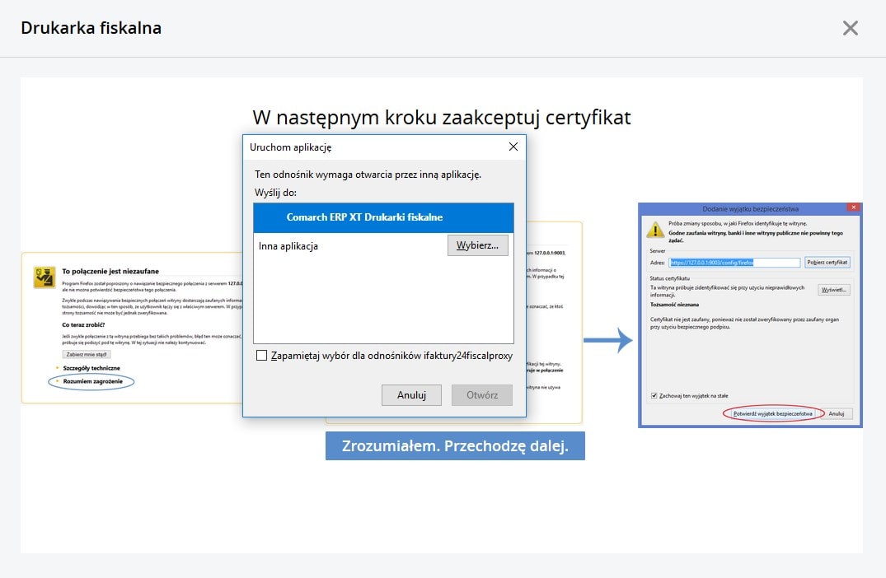Click Anuluj in Uruchom aplikację dialog
The image size is (886, 578).
tap(411, 395)
